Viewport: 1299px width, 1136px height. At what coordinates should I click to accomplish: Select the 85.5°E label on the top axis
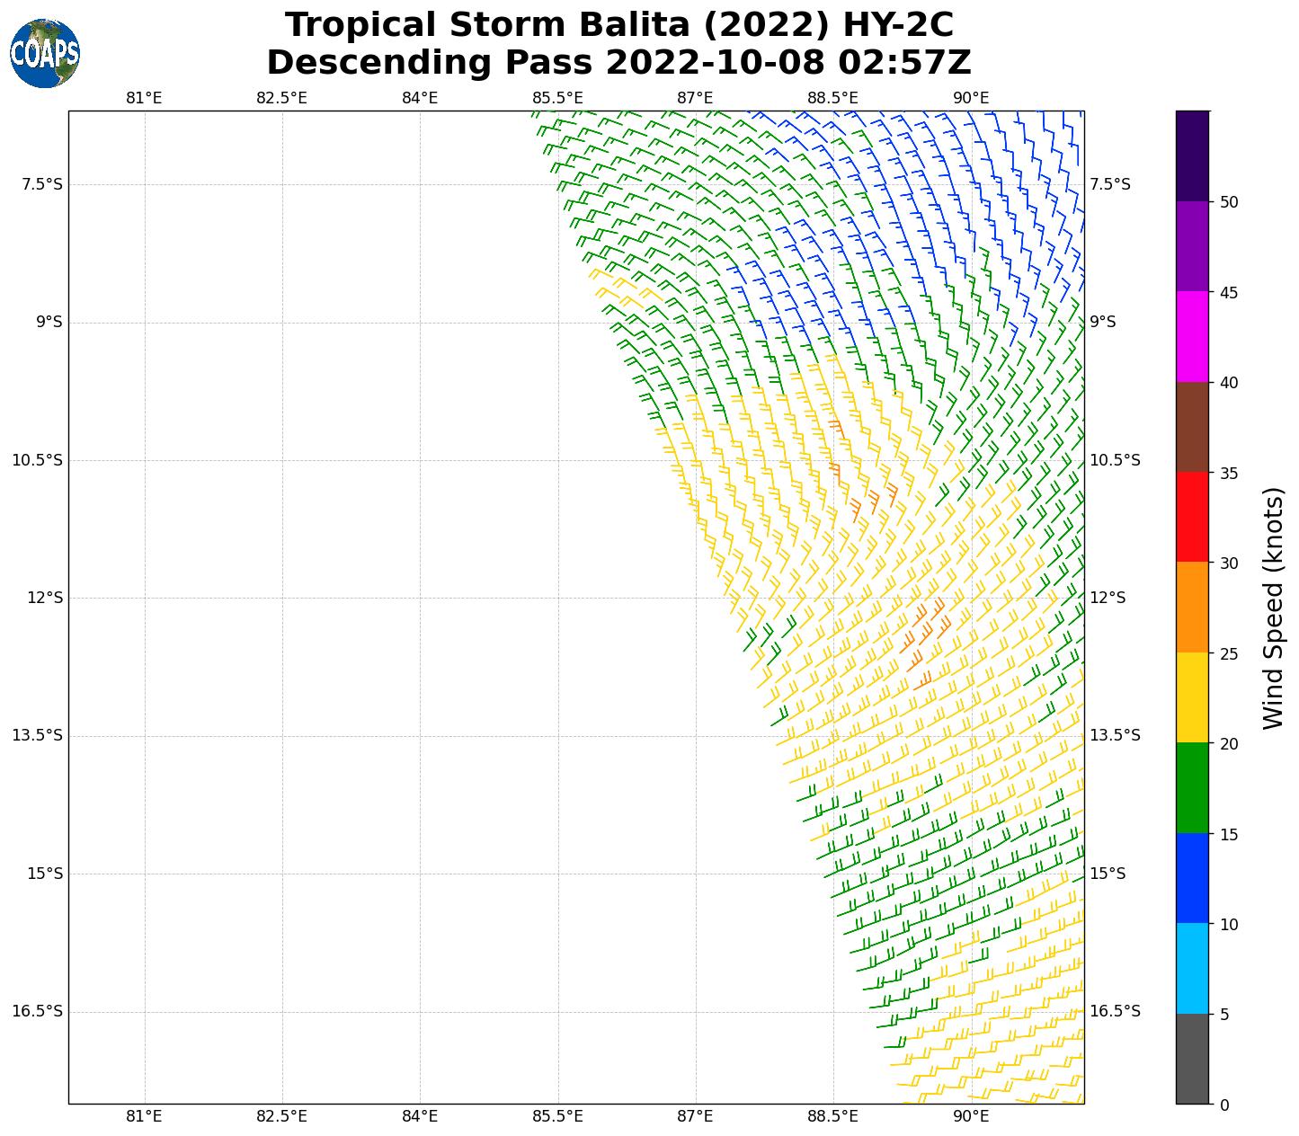[557, 98]
